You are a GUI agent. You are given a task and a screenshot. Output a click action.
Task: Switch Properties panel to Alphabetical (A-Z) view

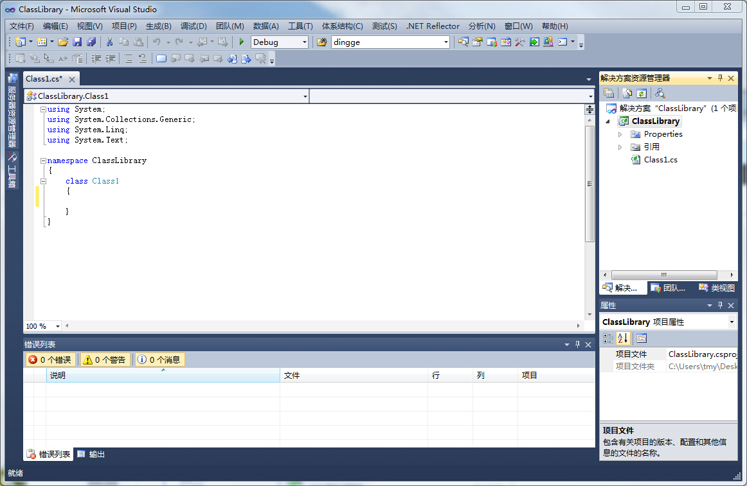623,338
